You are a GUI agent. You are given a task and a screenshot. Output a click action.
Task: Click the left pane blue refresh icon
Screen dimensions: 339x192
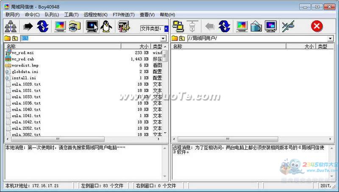click(x=43, y=27)
